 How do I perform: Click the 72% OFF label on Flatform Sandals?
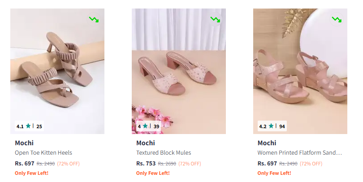pos(311,164)
